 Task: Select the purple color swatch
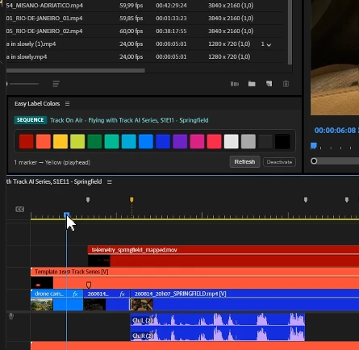180,141
